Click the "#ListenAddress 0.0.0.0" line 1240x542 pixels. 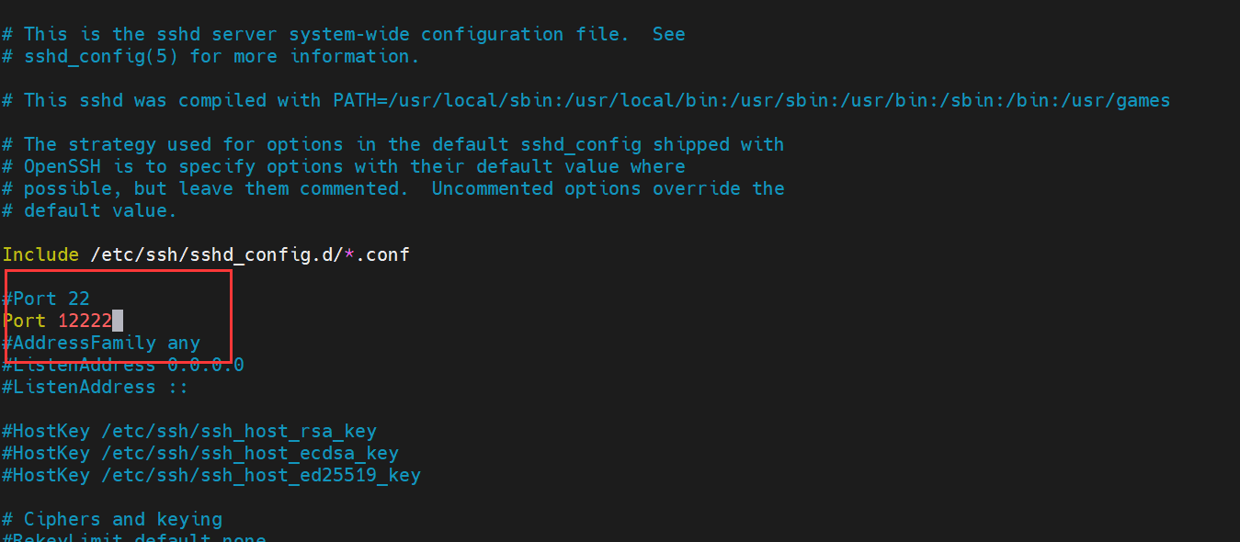(x=123, y=365)
